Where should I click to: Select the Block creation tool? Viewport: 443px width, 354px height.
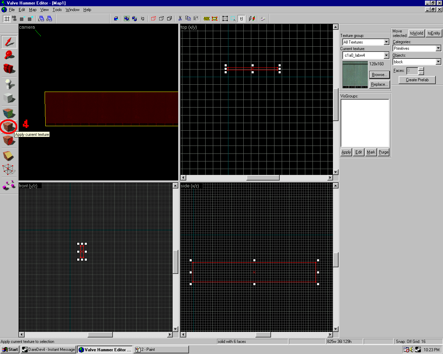[9, 98]
